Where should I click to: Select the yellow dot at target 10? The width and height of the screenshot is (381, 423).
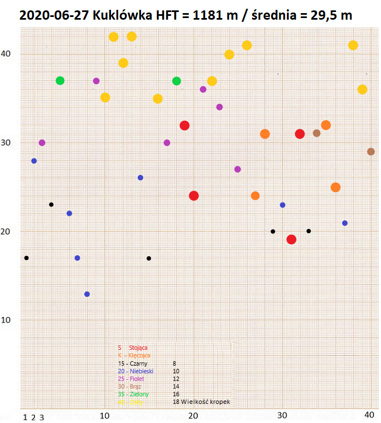(105, 97)
